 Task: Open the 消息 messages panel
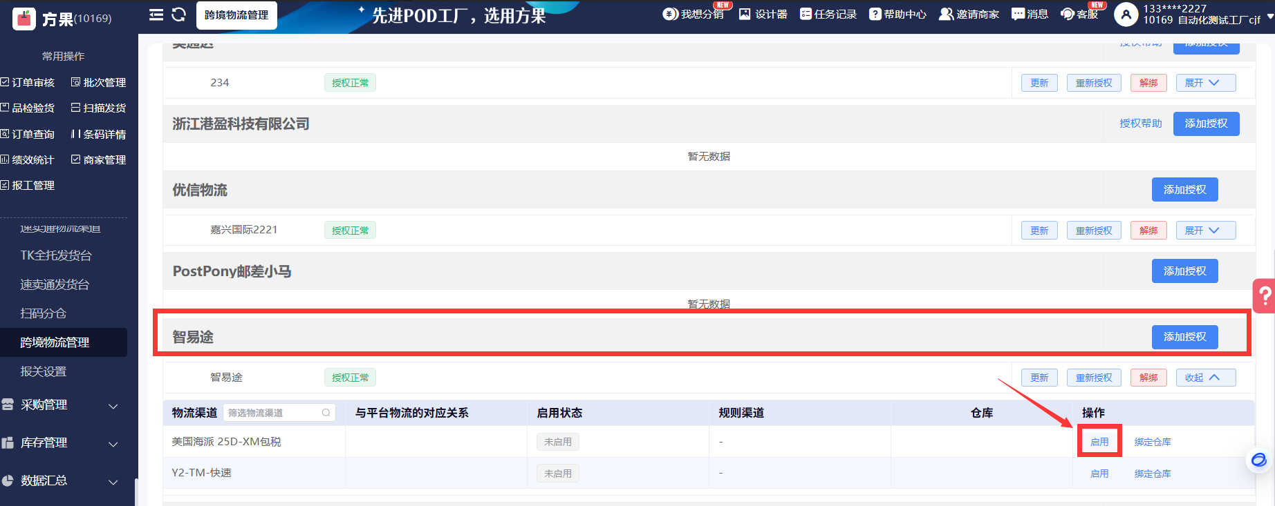1030,14
